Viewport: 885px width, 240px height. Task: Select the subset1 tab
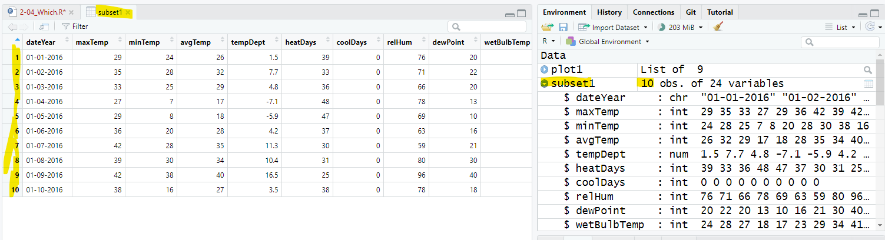point(108,12)
